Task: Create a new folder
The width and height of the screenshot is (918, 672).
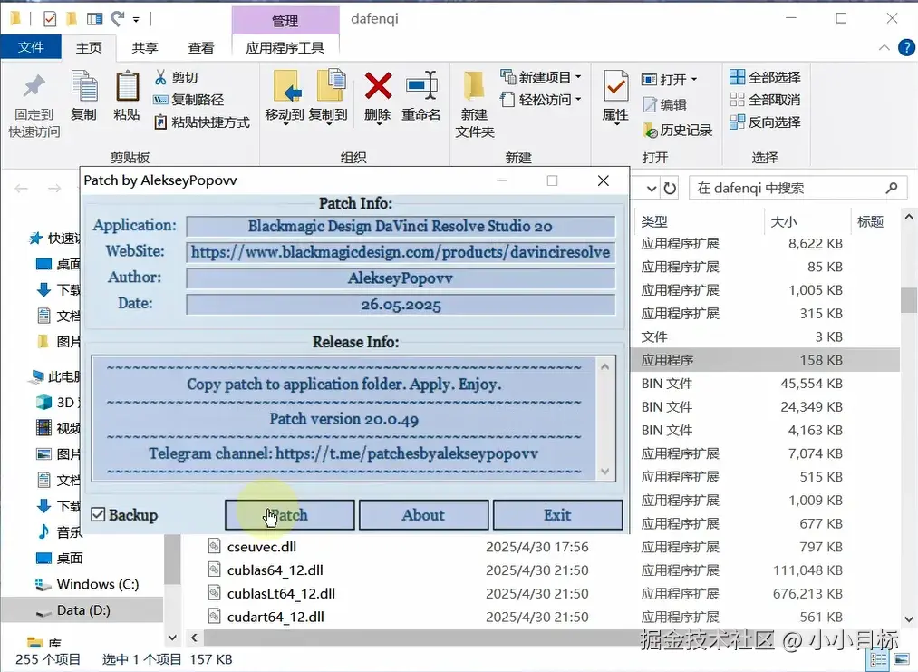Action: (x=475, y=104)
